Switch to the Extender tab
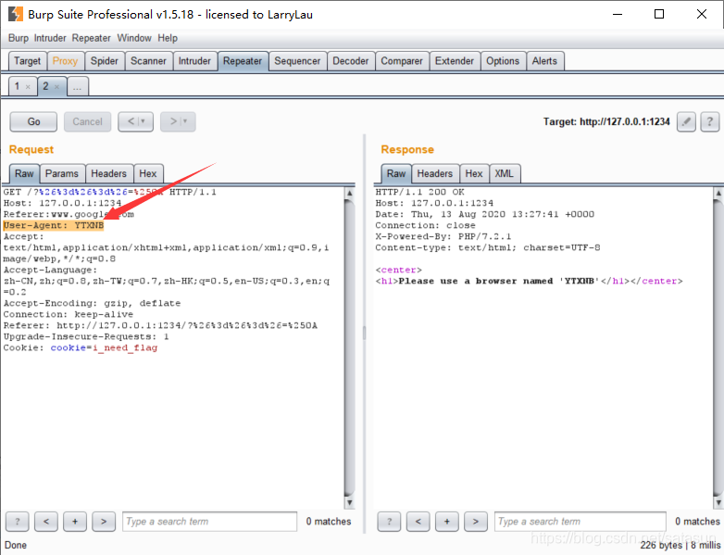The height and width of the screenshot is (555, 724). tap(455, 61)
